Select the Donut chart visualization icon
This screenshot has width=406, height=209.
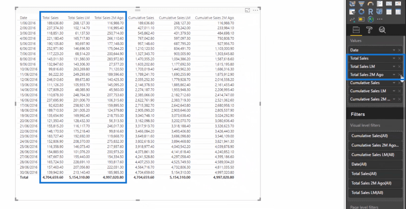(362, 12)
